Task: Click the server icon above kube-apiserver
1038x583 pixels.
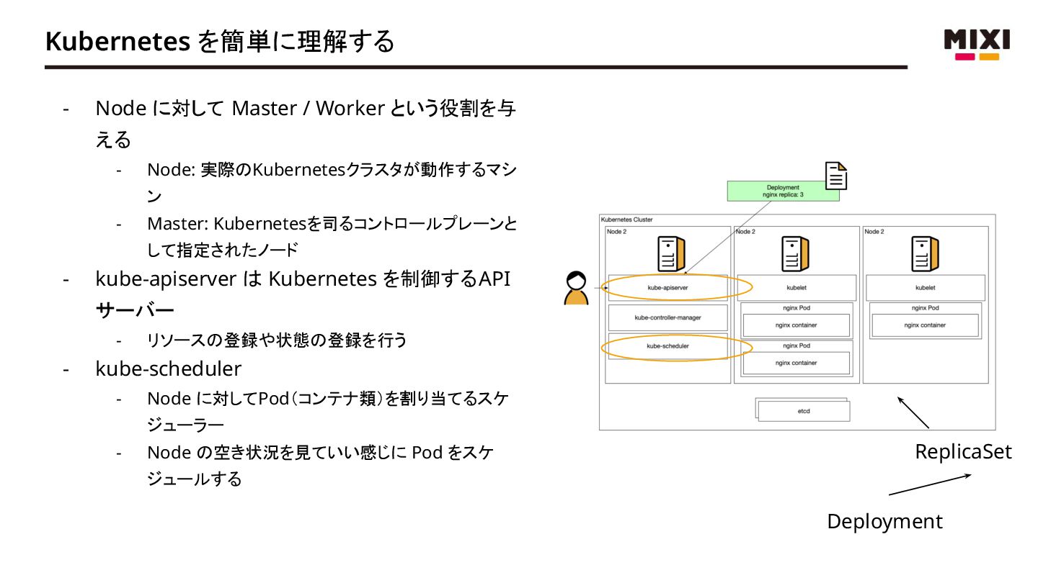Action: pyautogui.click(x=670, y=254)
